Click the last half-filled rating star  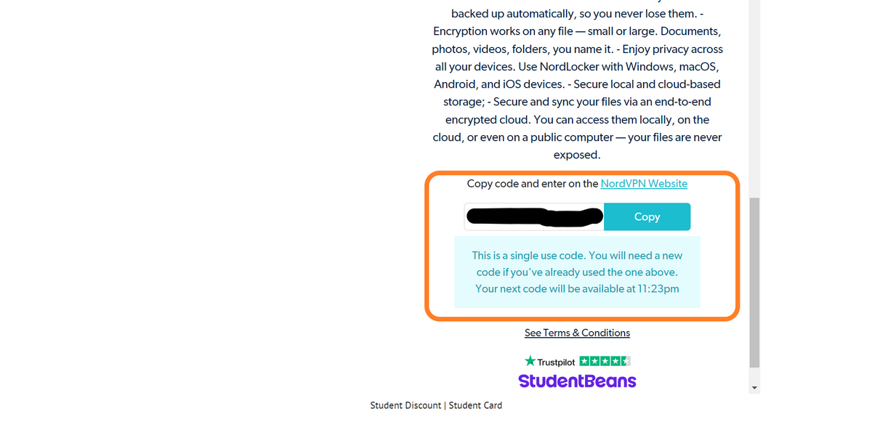[x=626, y=361]
